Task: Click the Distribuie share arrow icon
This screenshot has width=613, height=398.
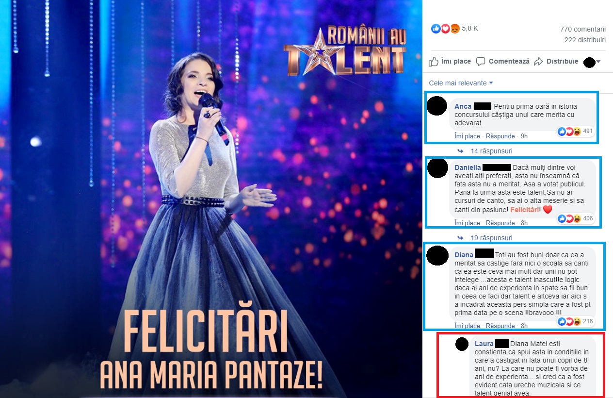Action: (538, 62)
